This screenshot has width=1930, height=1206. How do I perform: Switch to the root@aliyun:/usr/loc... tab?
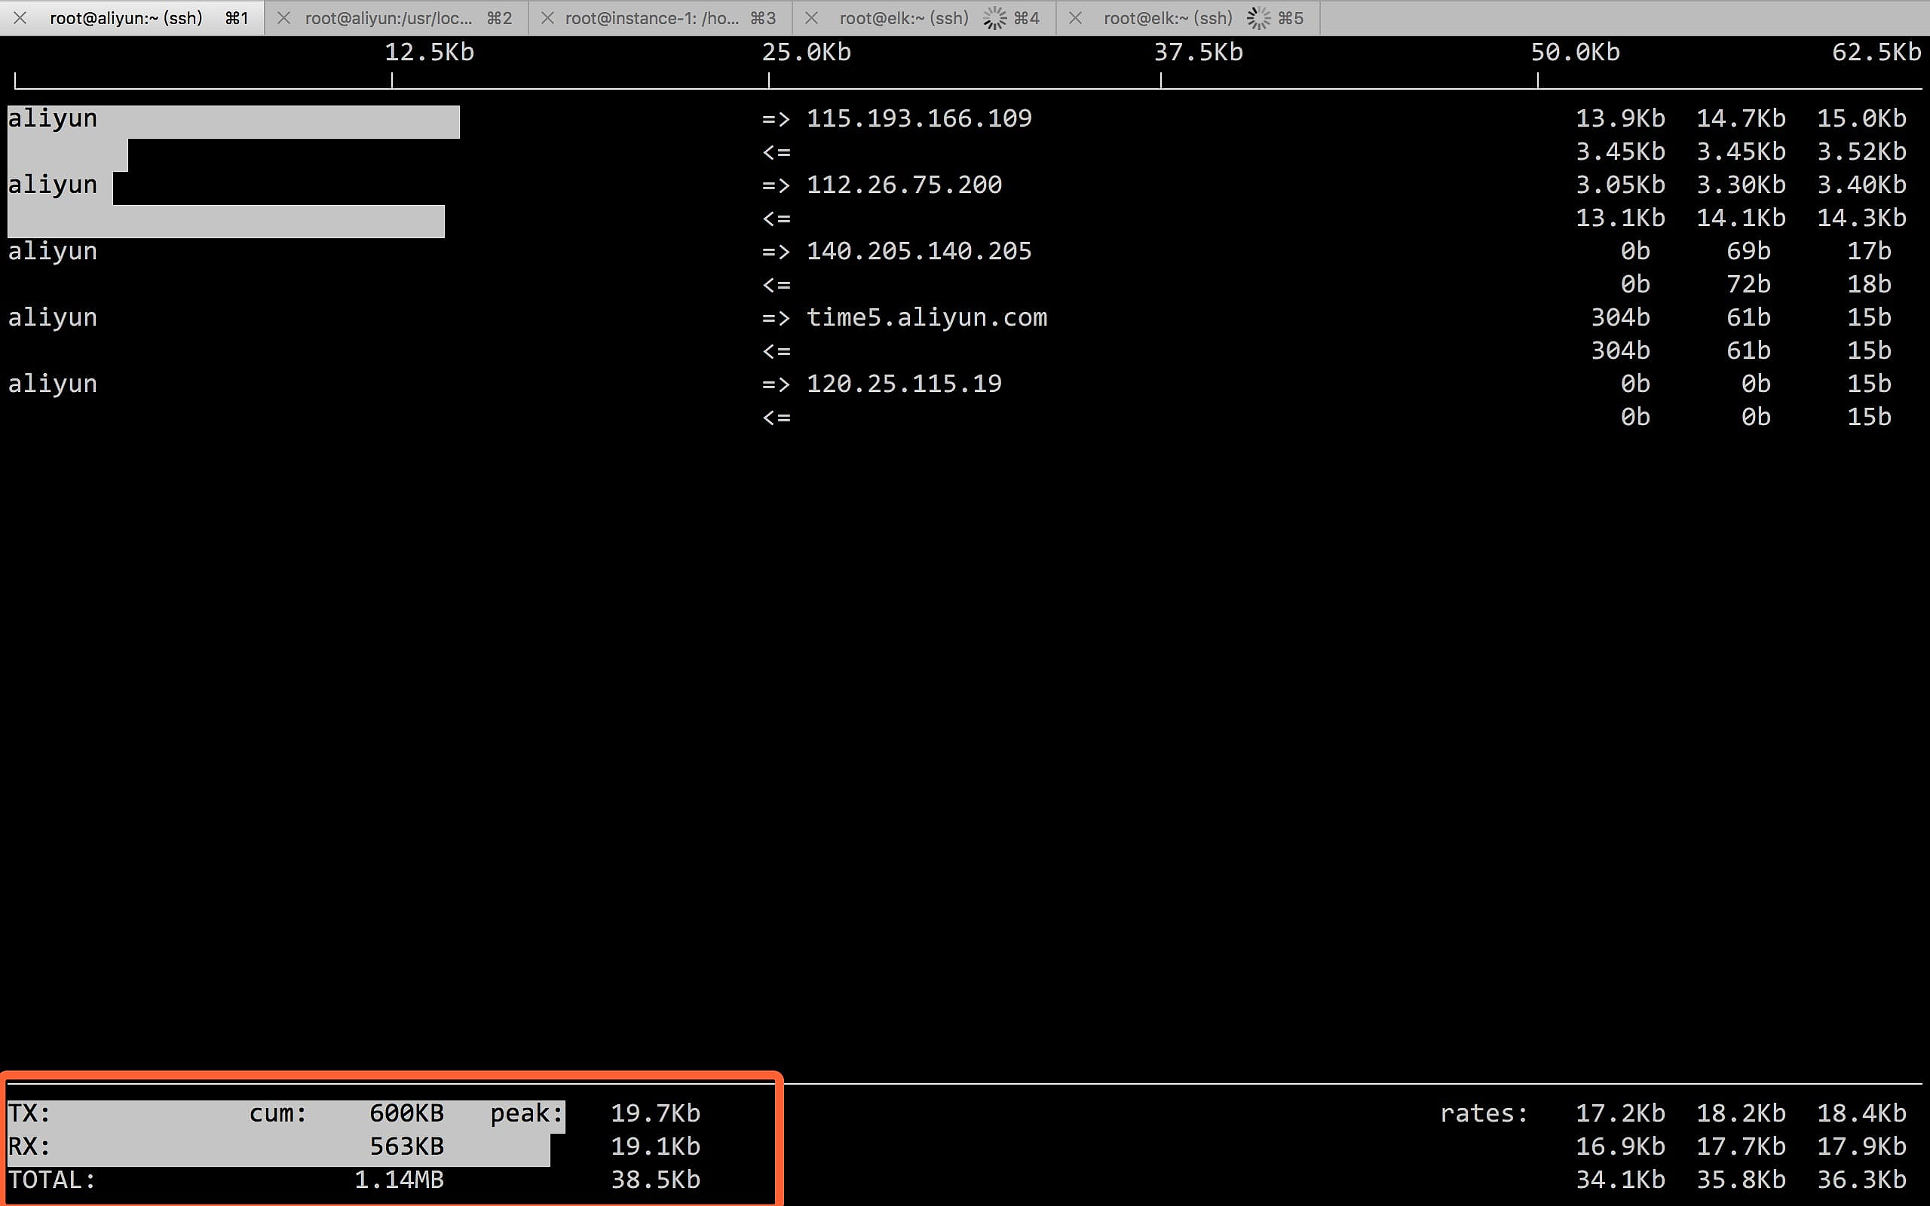tap(388, 17)
